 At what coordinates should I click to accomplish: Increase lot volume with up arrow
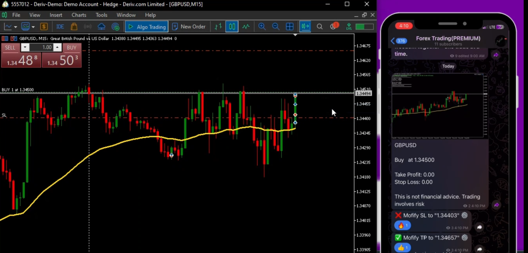tap(57, 47)
